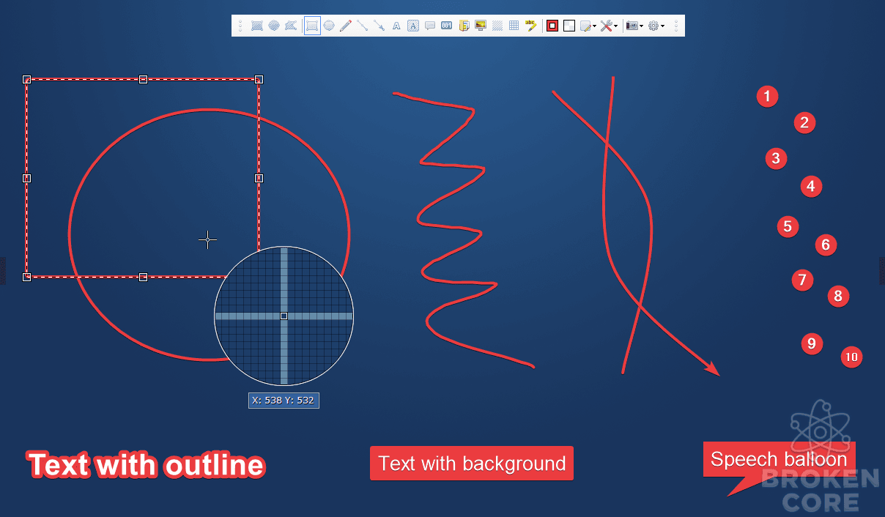This screenshot has height=517, width=885.
Task: Click the selection's top-middle handle
Action: (x=143, y=79)
